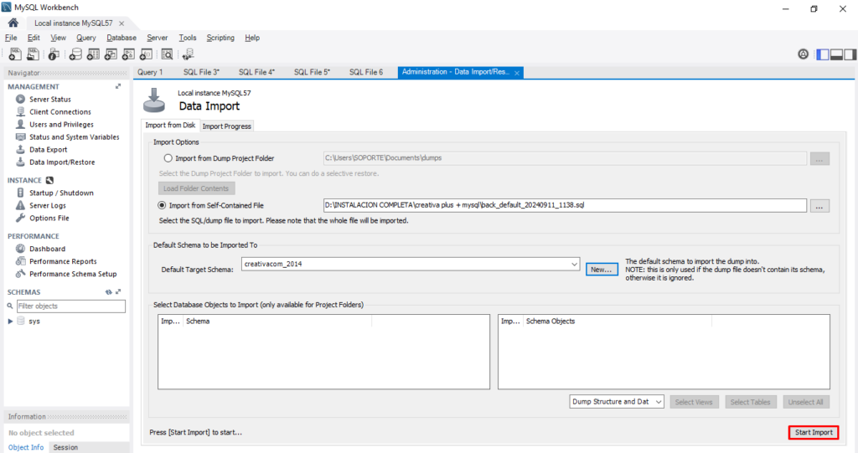Open the Scripting menu
Viewport: 858px width, 453px height.
(x=220, y=38)
